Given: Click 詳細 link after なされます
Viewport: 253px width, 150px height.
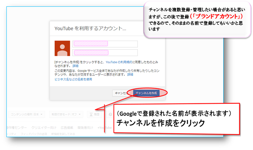Looking at the screenshot, I should [x=75, y=66].
